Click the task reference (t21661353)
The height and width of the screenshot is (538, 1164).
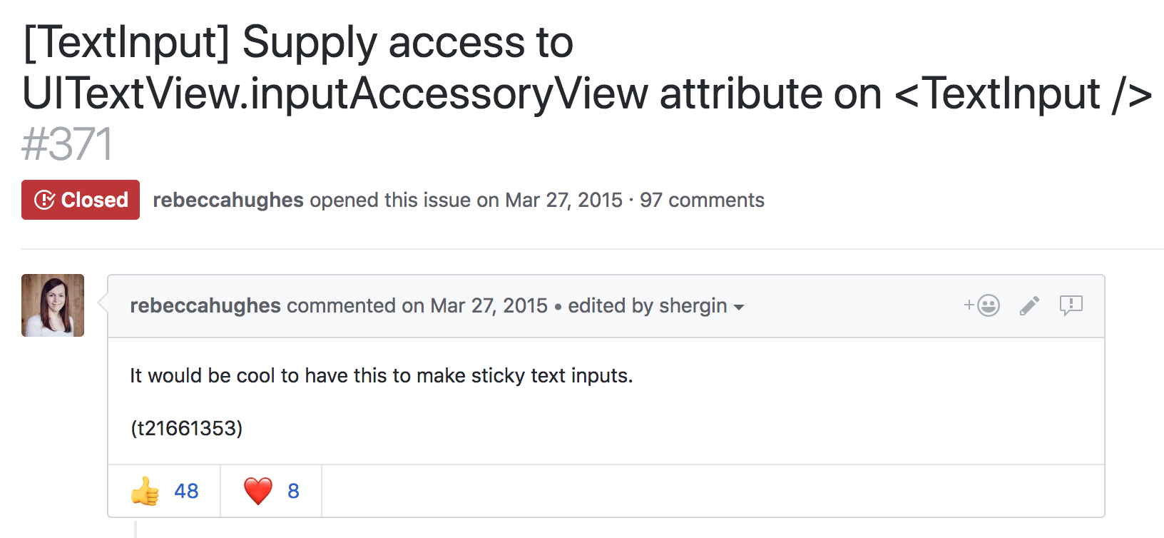tap(186, 428)
